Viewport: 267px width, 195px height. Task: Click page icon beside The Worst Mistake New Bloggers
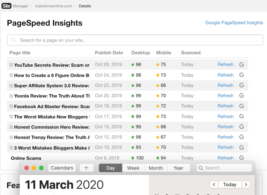pyautogui.click(x=11, y=117)
